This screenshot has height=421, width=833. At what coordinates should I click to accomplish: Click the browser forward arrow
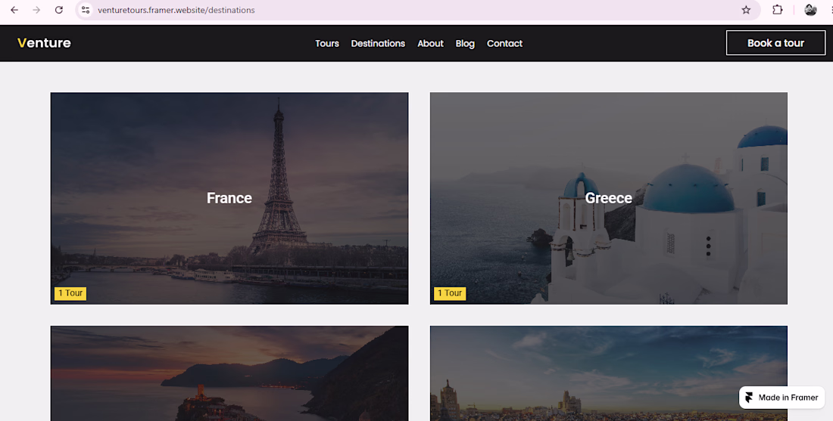pos(36,10)
